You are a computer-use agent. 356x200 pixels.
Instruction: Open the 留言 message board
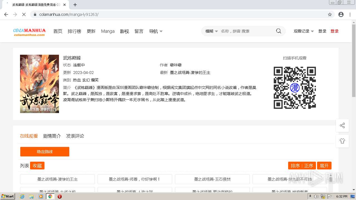click(x=139, y=31)
